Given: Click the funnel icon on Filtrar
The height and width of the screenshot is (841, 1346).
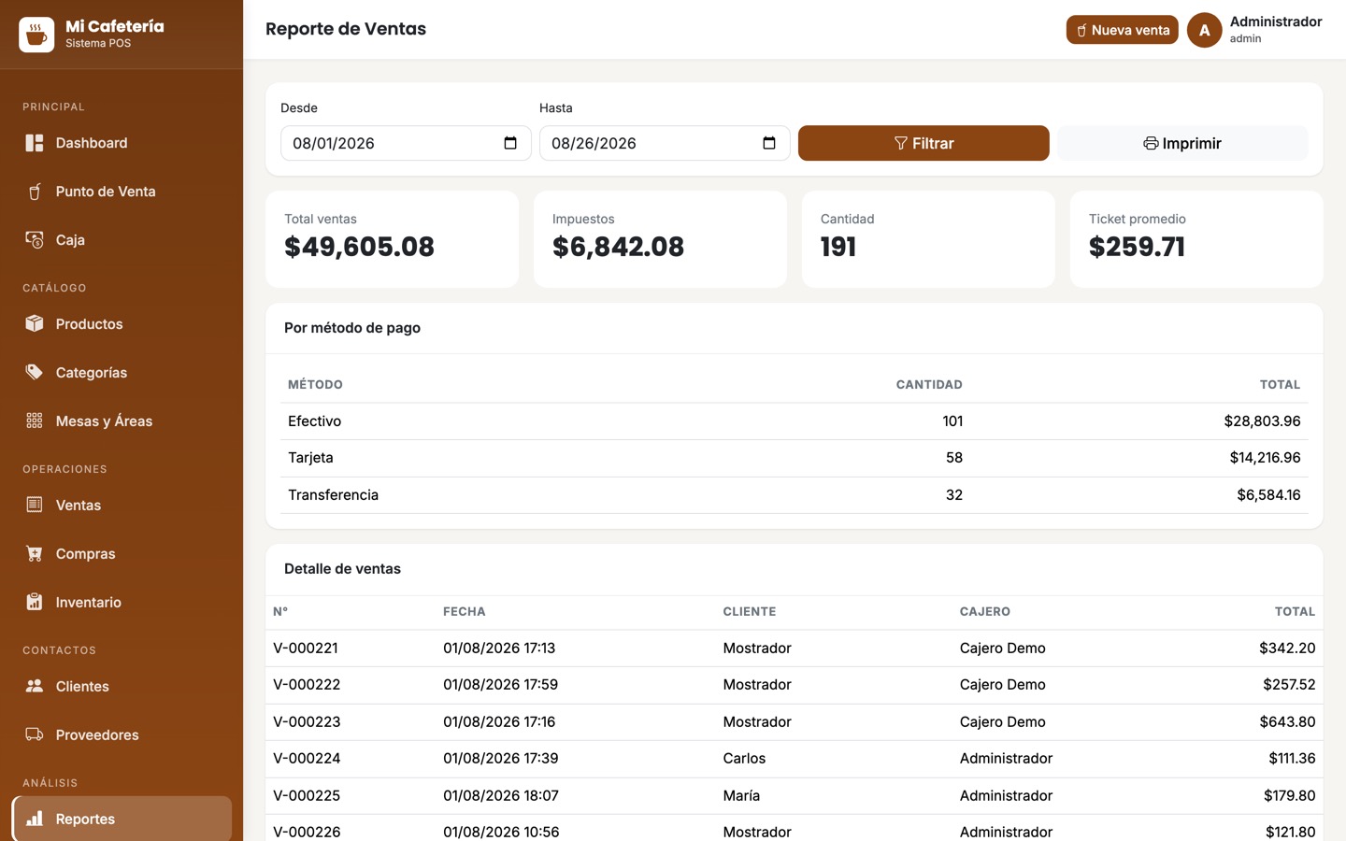Looking at the screenshot, I should coord(901,143).
